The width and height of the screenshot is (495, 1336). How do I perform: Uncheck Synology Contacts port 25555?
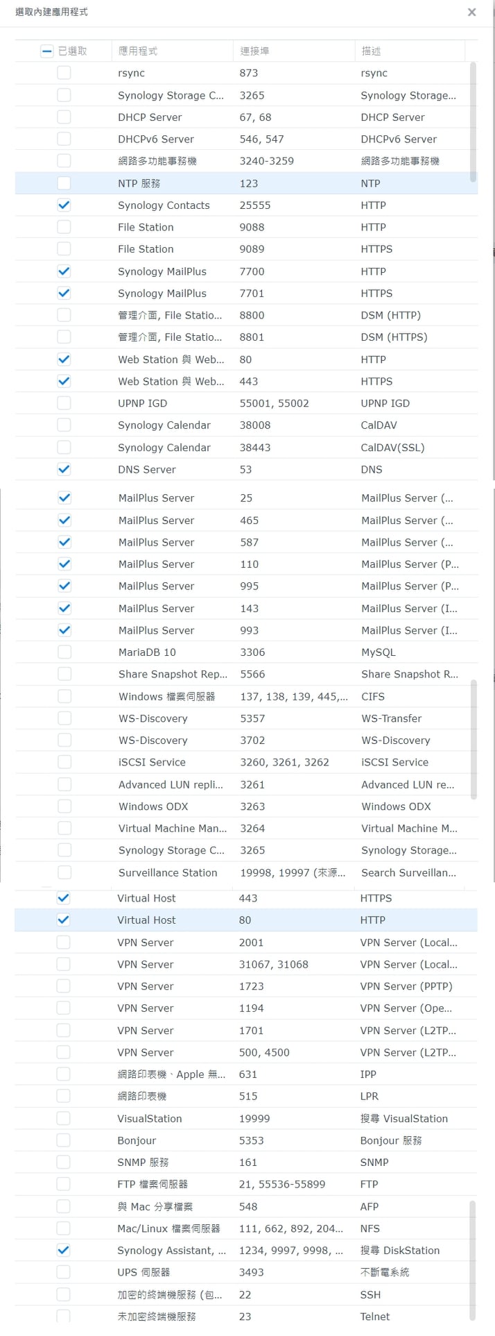(64, 205)
